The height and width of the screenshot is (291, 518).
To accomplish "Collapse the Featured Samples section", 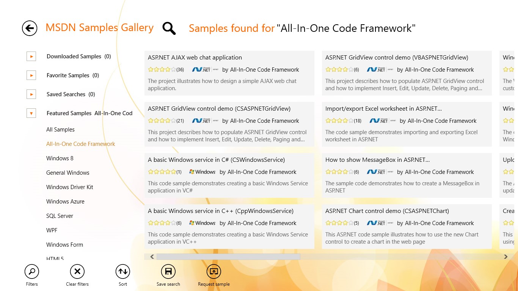I will pyautogui.click(x=31, y=113).
